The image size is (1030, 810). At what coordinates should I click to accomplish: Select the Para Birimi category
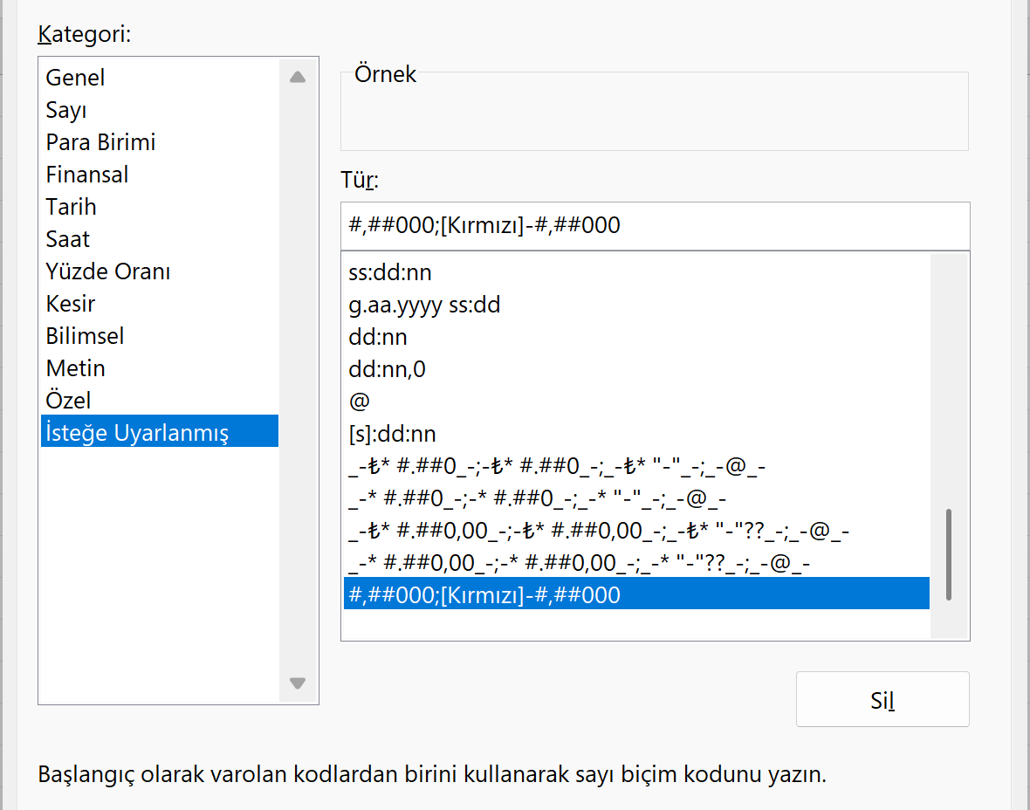point(100,142)
